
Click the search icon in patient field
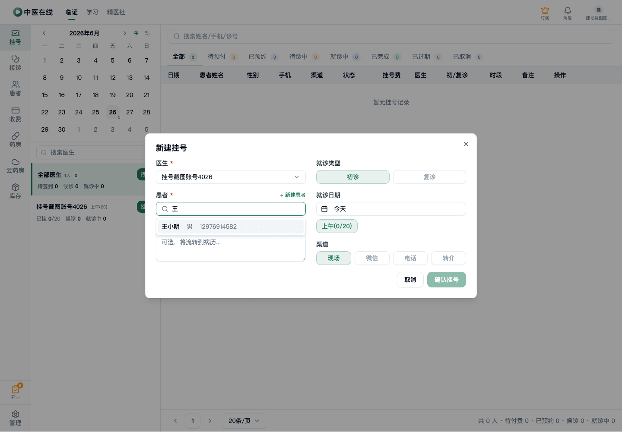165,209
